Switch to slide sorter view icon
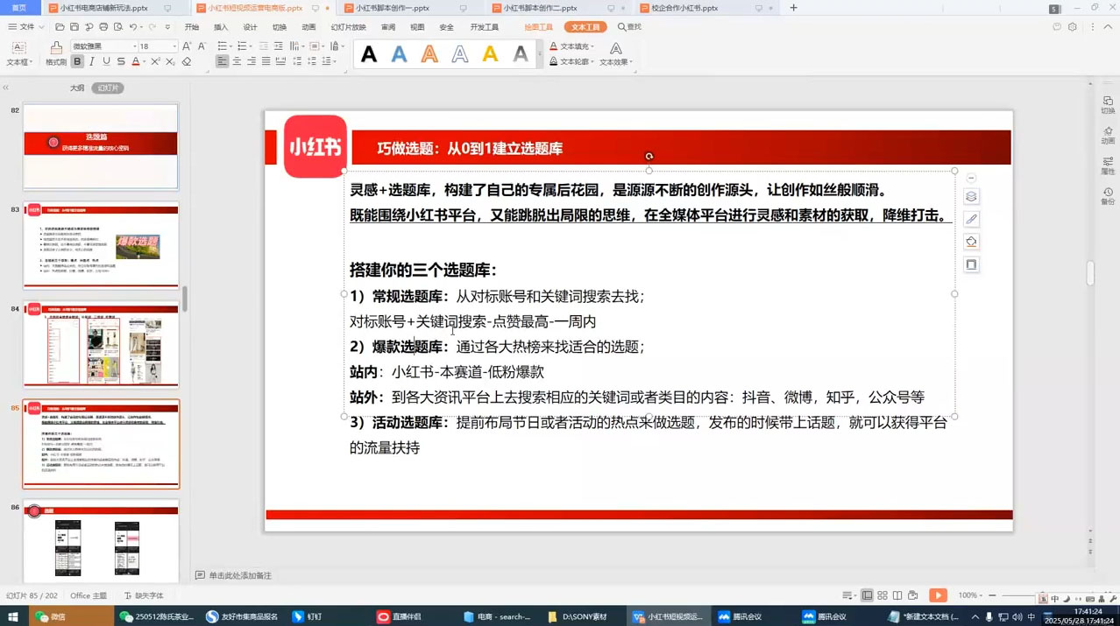The width and height of the screenshot is (1120, 626). 883,595
